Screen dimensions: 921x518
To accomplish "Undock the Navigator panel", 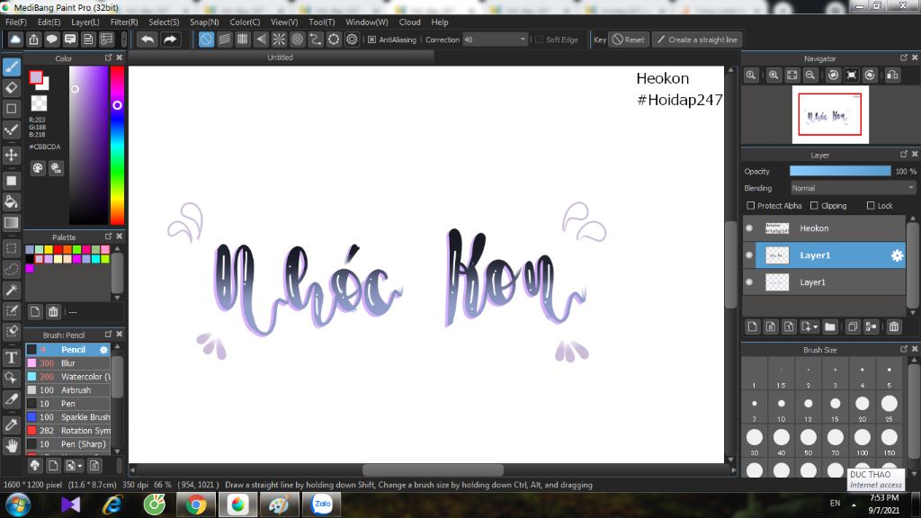I will coord(903,58).
